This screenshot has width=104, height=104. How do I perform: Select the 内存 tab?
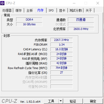41,10
